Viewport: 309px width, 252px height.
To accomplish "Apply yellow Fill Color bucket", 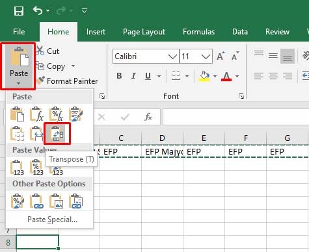I will 204,76.
